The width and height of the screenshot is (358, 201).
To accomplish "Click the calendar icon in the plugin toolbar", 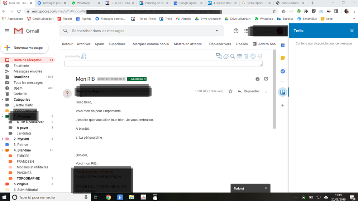I will click(x=239, y=56).
